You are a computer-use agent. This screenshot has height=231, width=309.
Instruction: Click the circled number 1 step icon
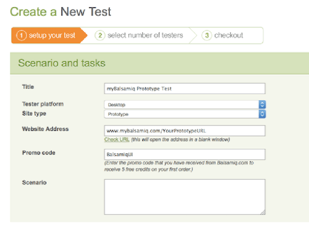coord(21,35)
